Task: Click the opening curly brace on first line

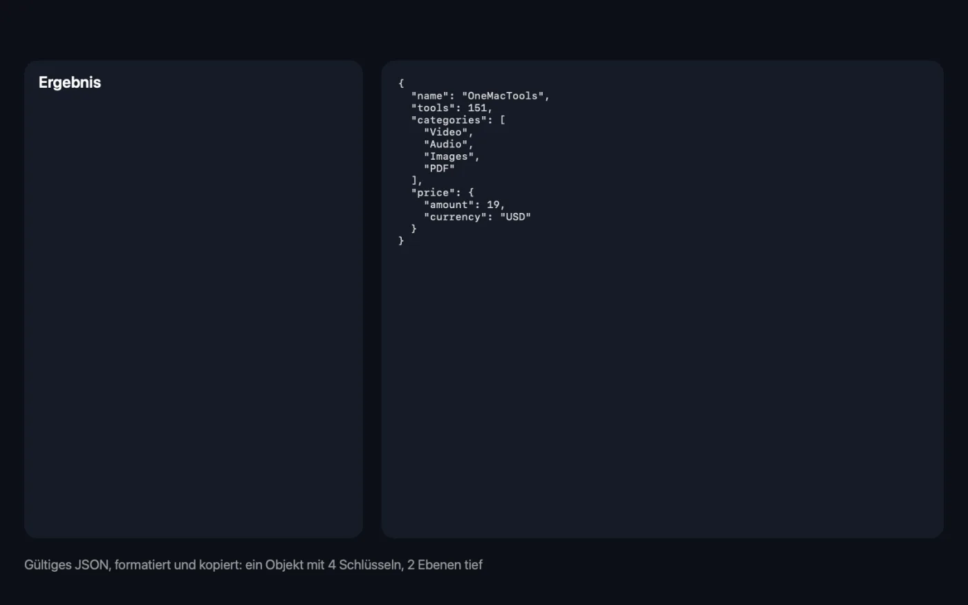Action: 401,84
